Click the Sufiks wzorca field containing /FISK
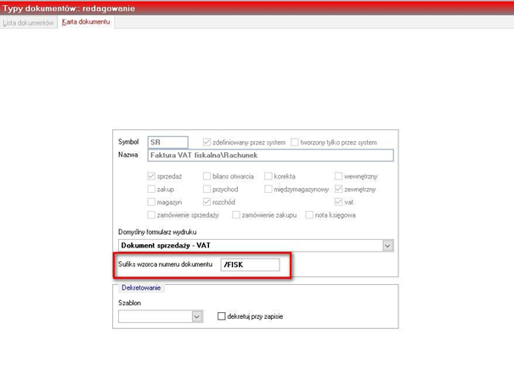The height and width of the screenshot is (392, 514). coord(250,264)
